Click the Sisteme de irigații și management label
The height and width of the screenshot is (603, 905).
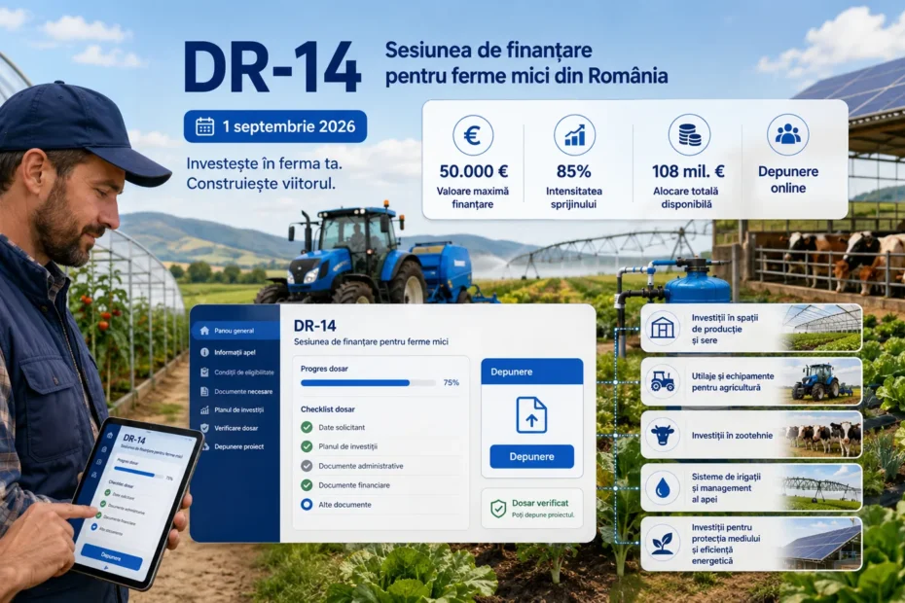726,488
